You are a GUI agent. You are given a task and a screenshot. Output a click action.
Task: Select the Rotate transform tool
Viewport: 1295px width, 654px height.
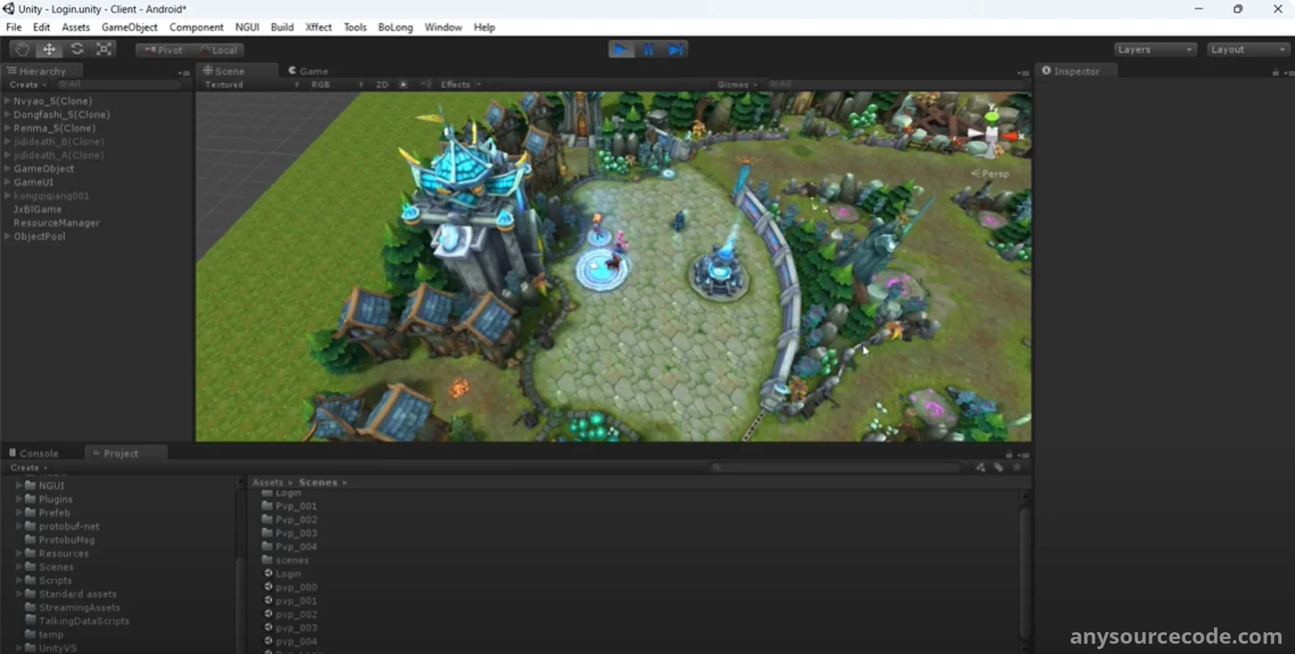[x=77, y=49]
